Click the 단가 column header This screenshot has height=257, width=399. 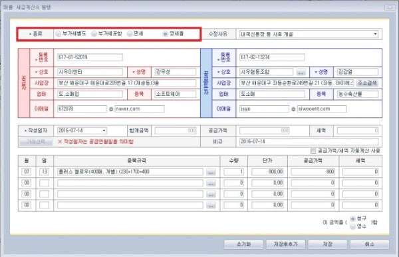[x=267, y=160]
